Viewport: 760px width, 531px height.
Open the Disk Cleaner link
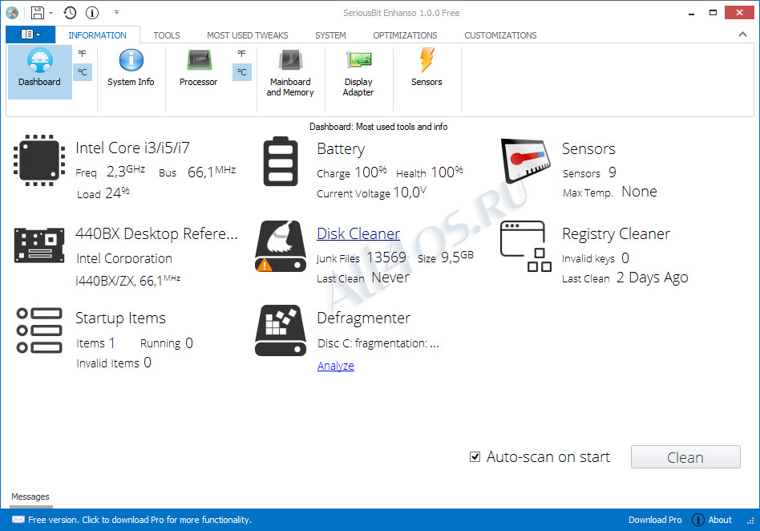[358, 233]
